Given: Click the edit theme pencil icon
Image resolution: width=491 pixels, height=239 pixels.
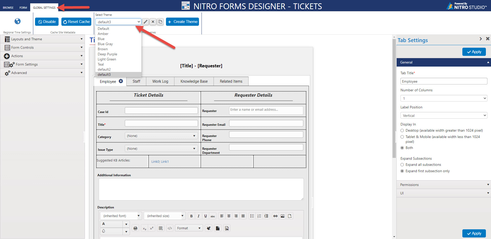Looking at the screenshot, I should tap(145, 22).
